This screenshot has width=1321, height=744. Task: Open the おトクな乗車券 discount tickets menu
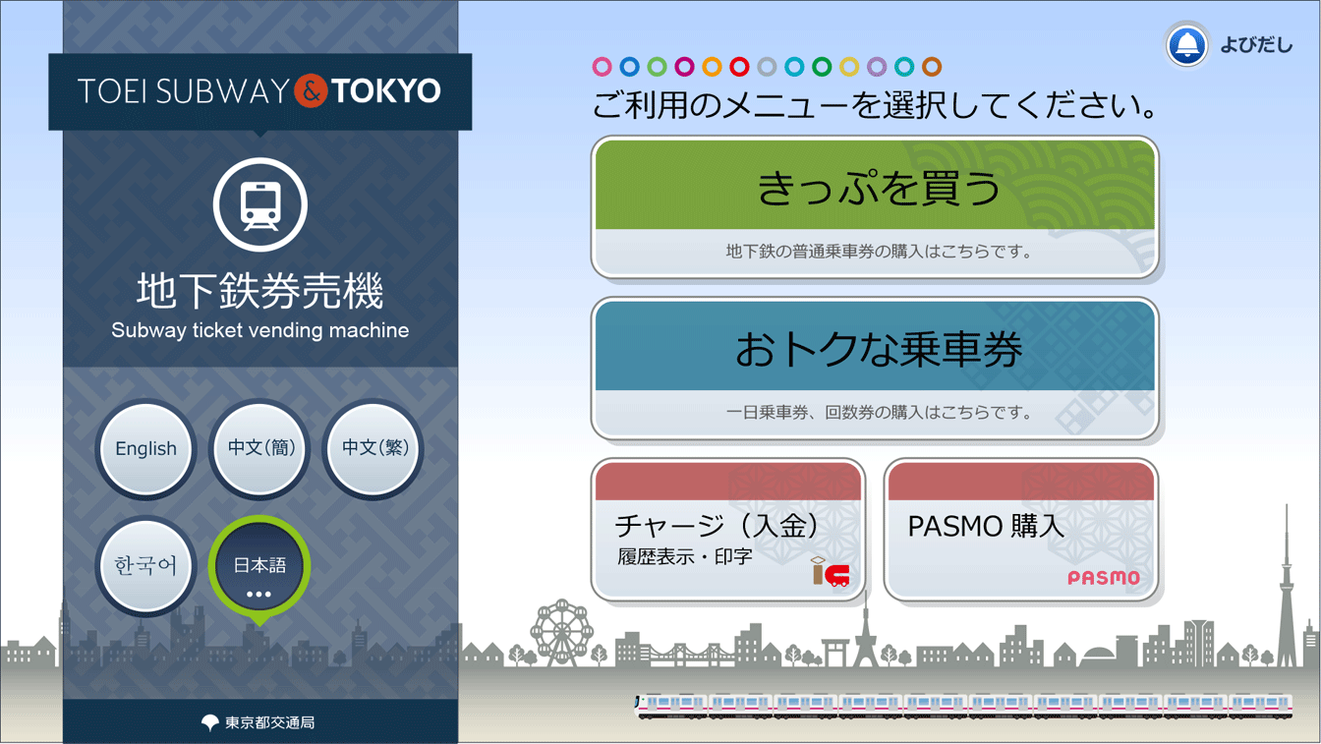tap(875, 369)
